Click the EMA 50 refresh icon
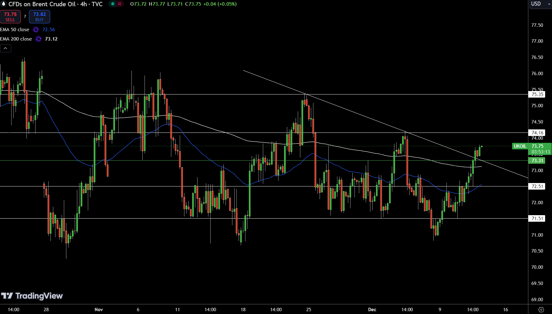 coord(36,30)
